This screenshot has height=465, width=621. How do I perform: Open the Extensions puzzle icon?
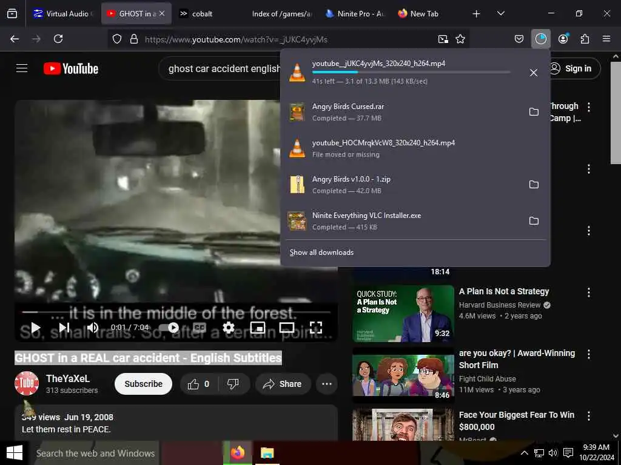(x=585, y=39)
